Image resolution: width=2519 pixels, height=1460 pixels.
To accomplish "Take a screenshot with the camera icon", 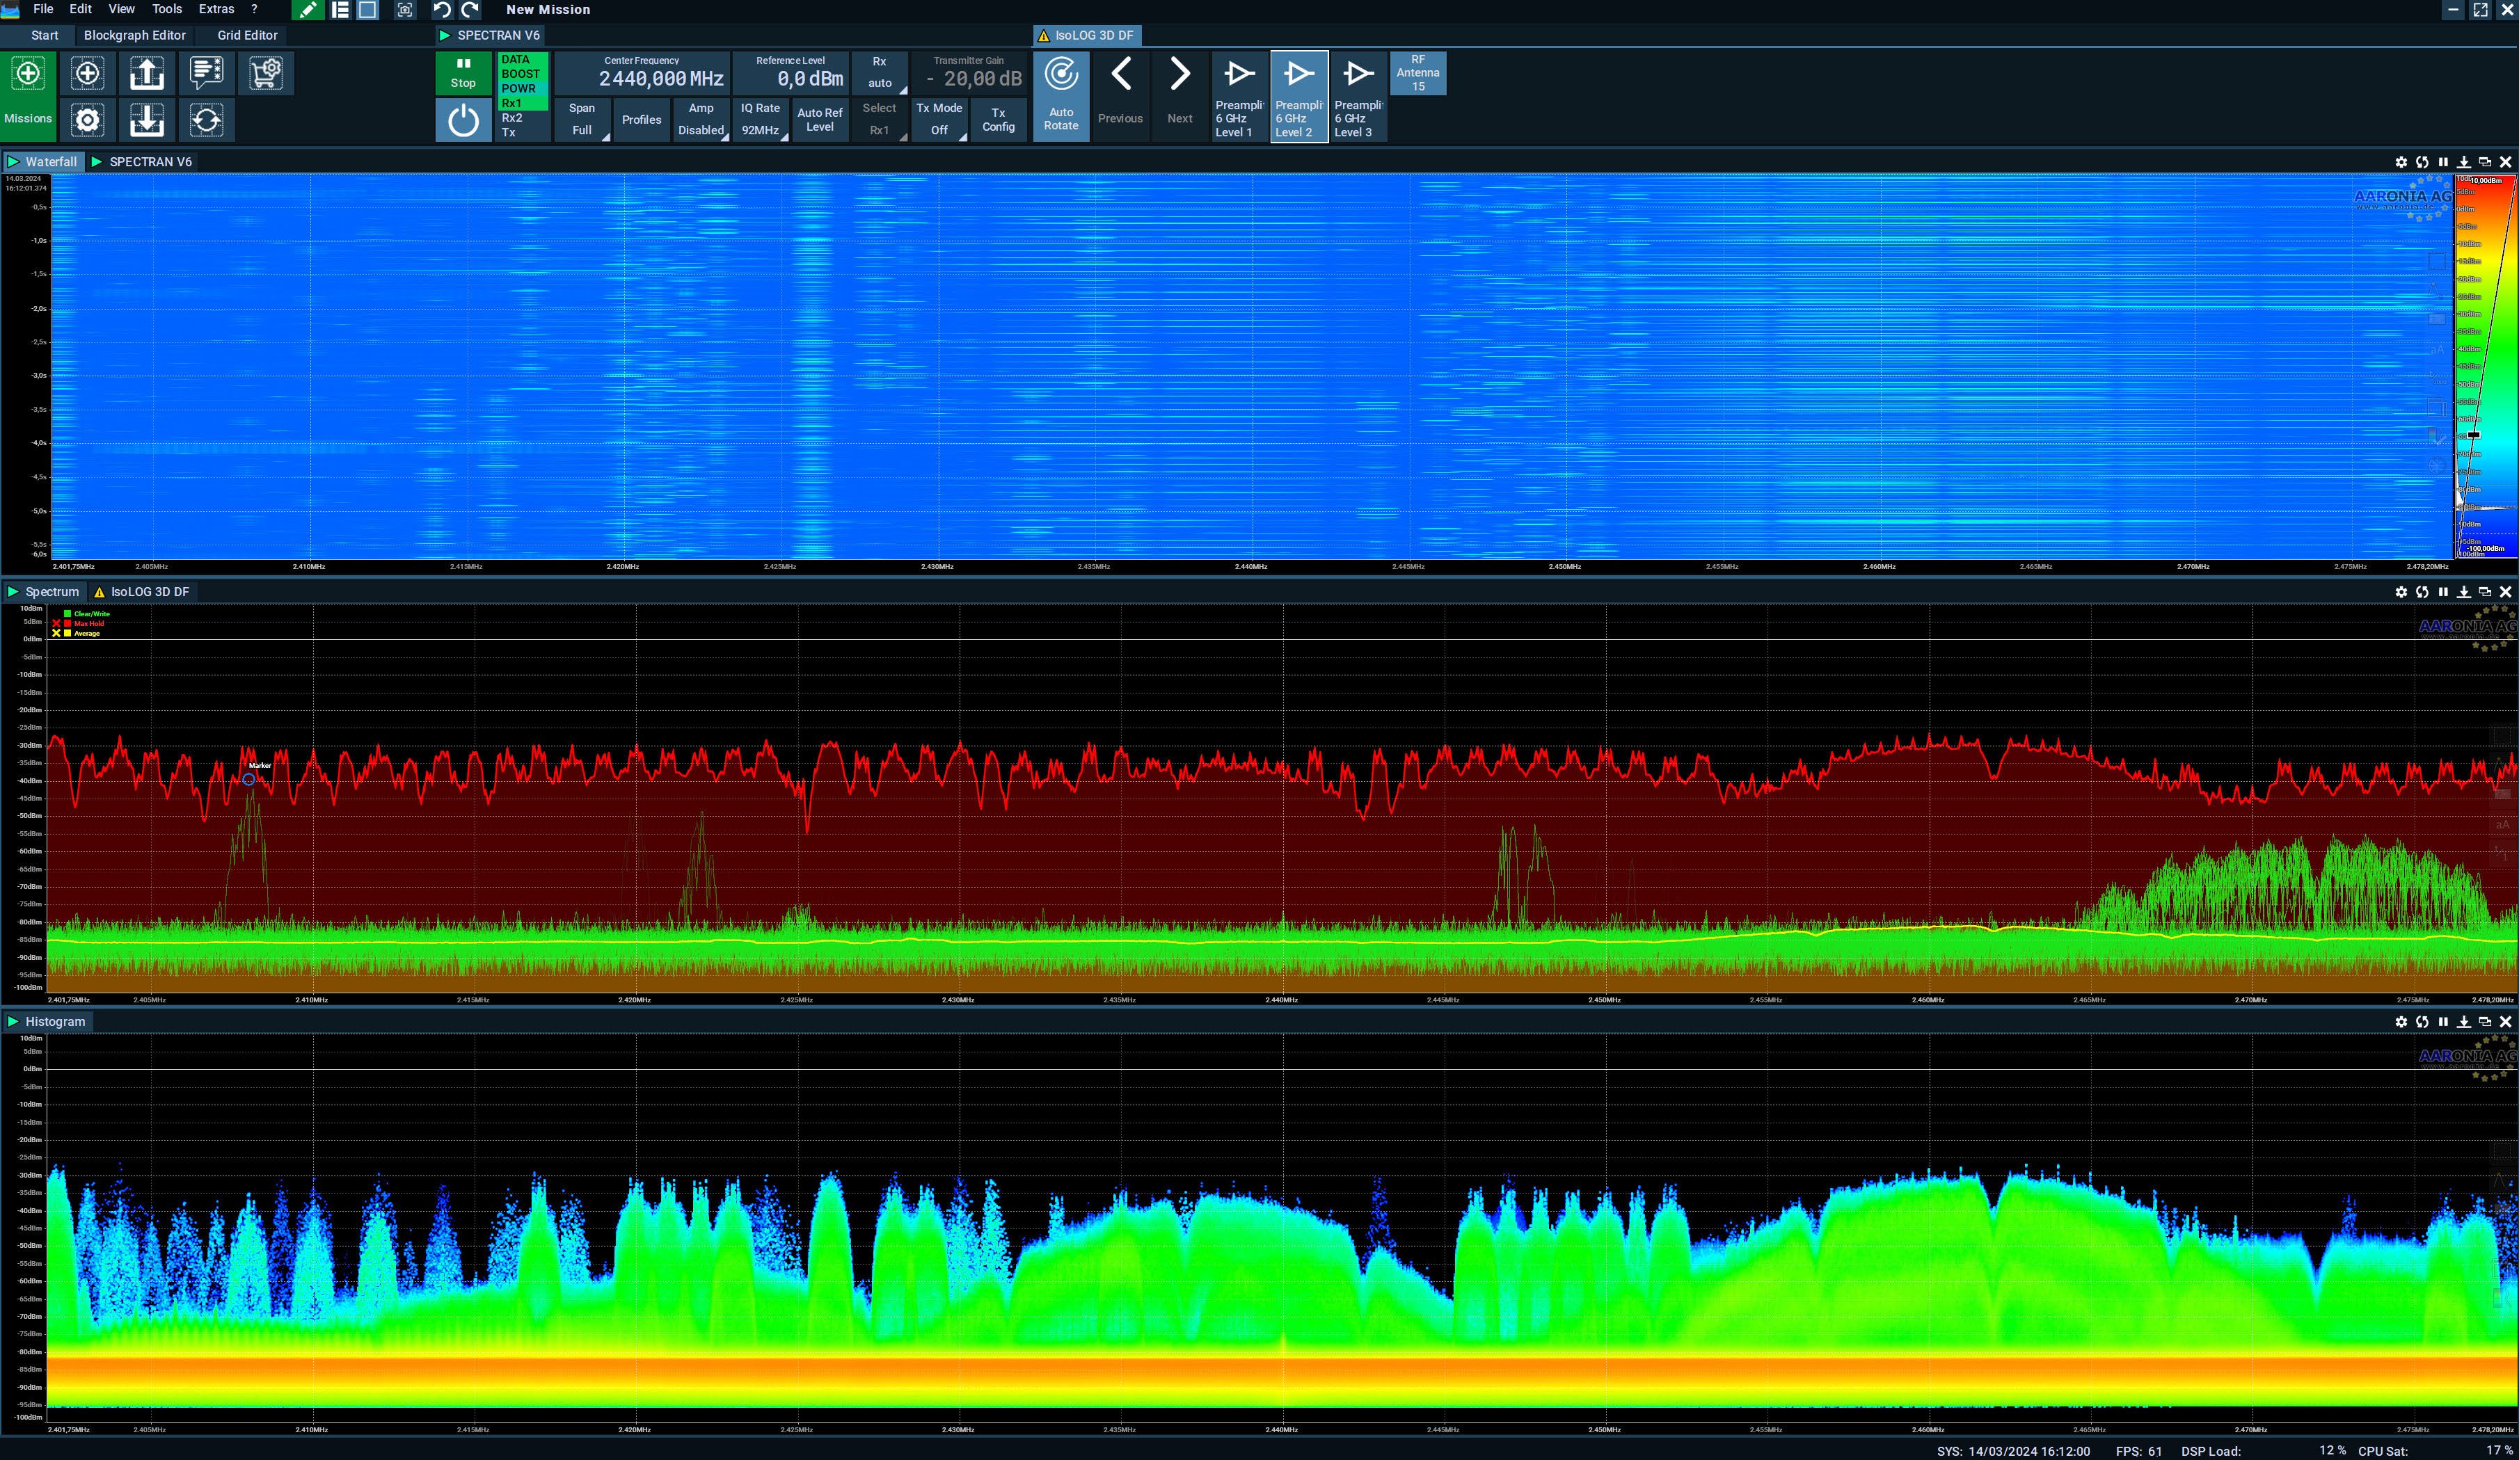I will (405, 10).
